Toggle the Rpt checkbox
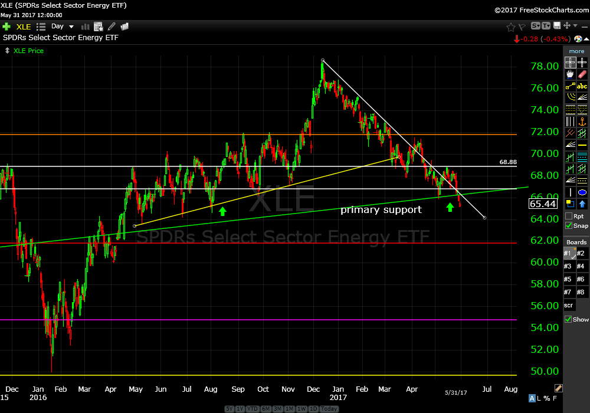This screenshot has width=590, height=413. pyautogui.click(x=569, y=216)
